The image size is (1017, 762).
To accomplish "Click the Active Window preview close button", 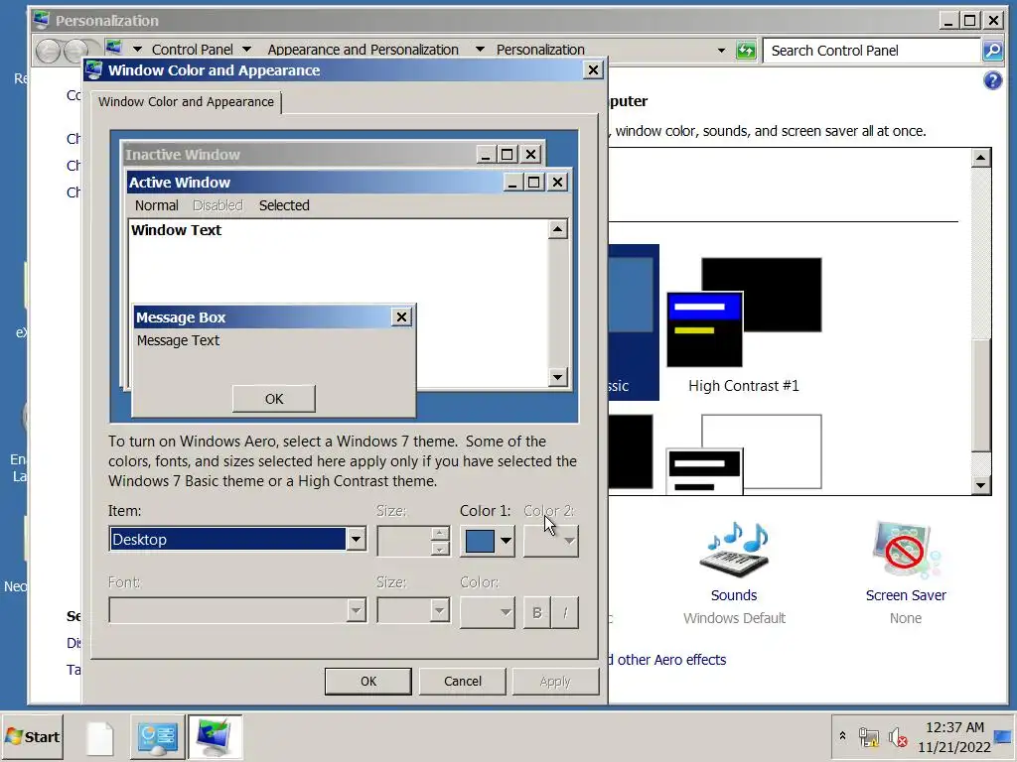I will point(557,183).
